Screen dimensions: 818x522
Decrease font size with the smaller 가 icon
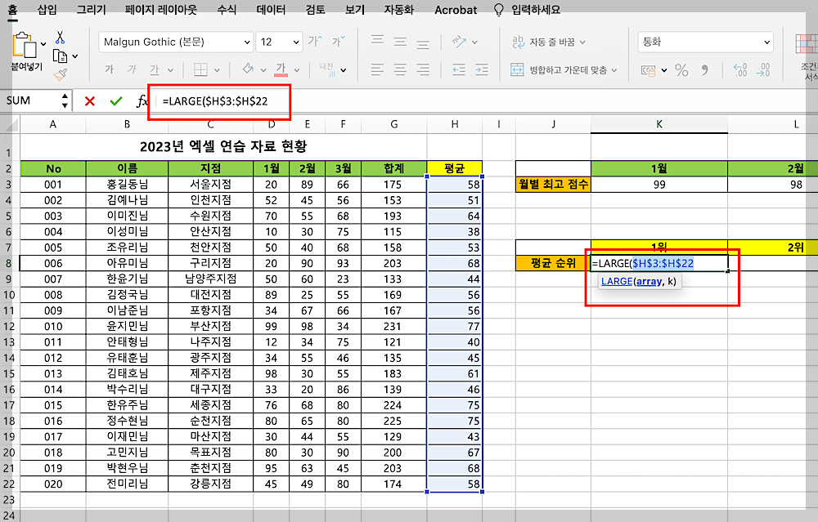tap(338, 41)
